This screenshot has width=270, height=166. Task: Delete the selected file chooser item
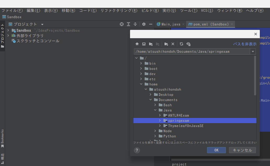(x=173, y=44)
